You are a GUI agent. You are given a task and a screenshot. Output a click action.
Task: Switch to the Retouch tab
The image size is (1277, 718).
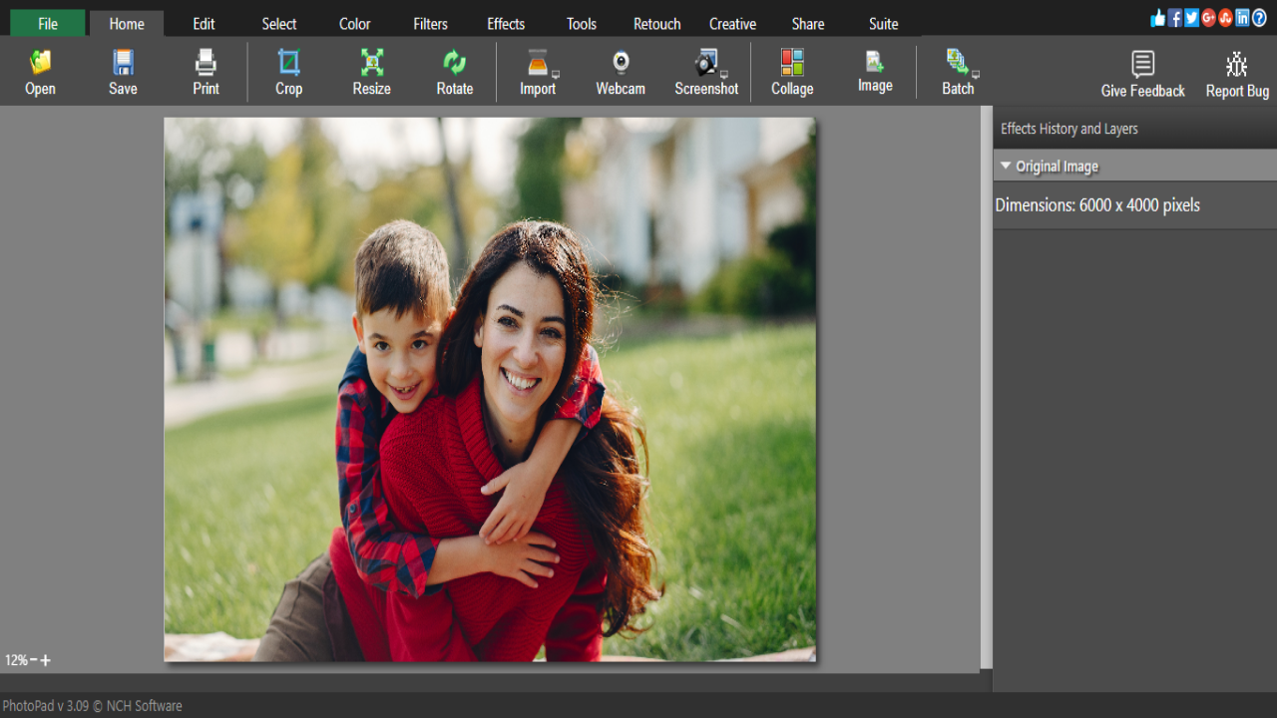pos(656,23)
